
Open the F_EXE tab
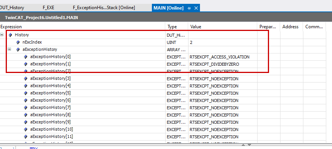click(x=48, y=8)
